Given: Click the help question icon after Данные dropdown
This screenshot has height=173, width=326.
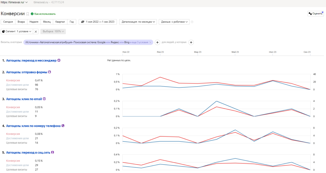Looking at the screenshot, I should (192, 22).
